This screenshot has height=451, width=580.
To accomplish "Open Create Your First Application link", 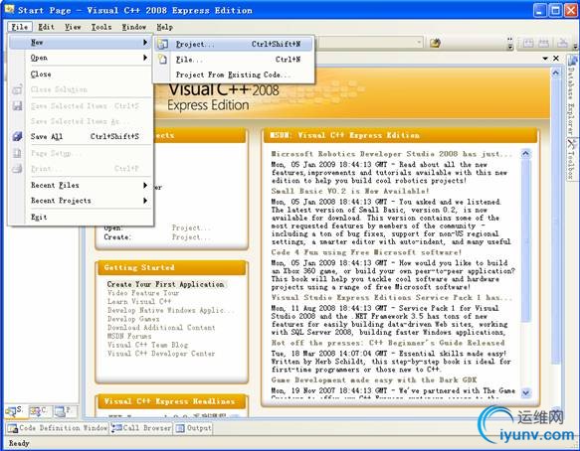I will pos(165,284).
